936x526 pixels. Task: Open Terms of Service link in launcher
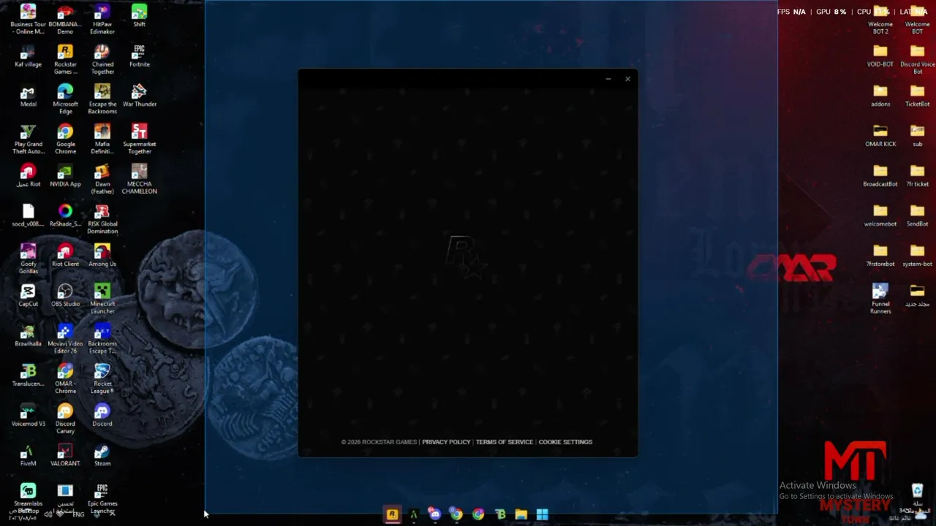(505, 442)
